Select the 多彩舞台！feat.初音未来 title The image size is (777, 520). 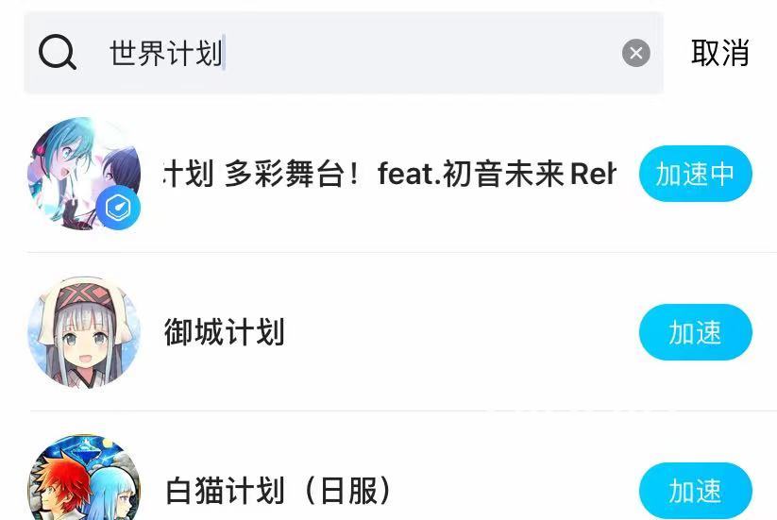coord(389,175)
